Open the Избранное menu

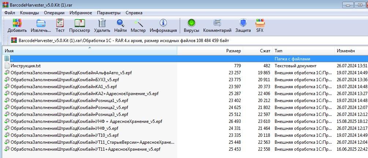pyautogui.click(x=81, y=13)
